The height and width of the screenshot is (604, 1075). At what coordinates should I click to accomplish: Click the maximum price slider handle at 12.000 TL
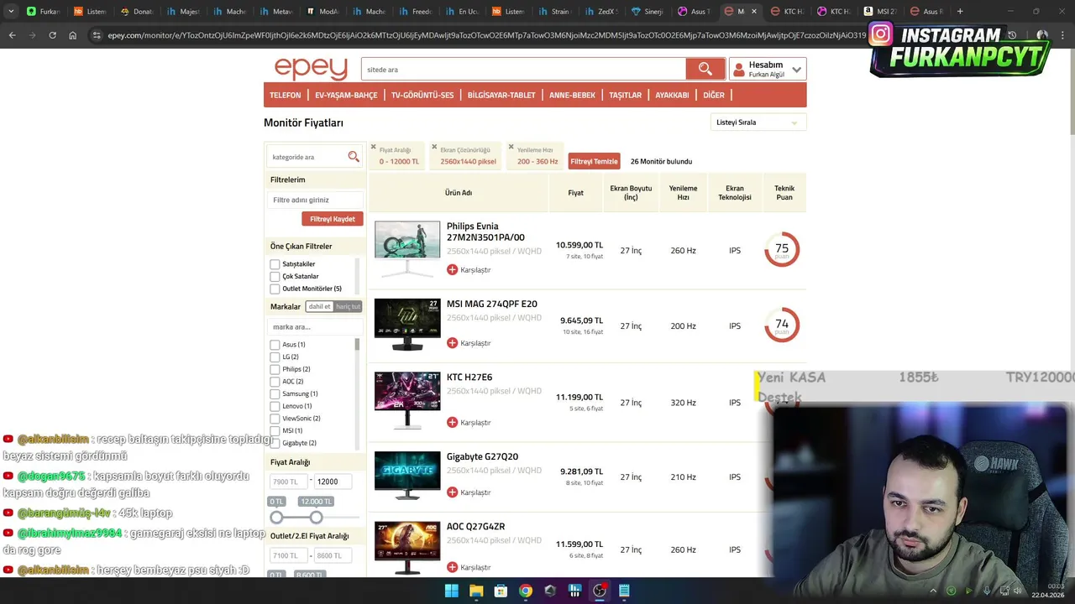[316, 518]
